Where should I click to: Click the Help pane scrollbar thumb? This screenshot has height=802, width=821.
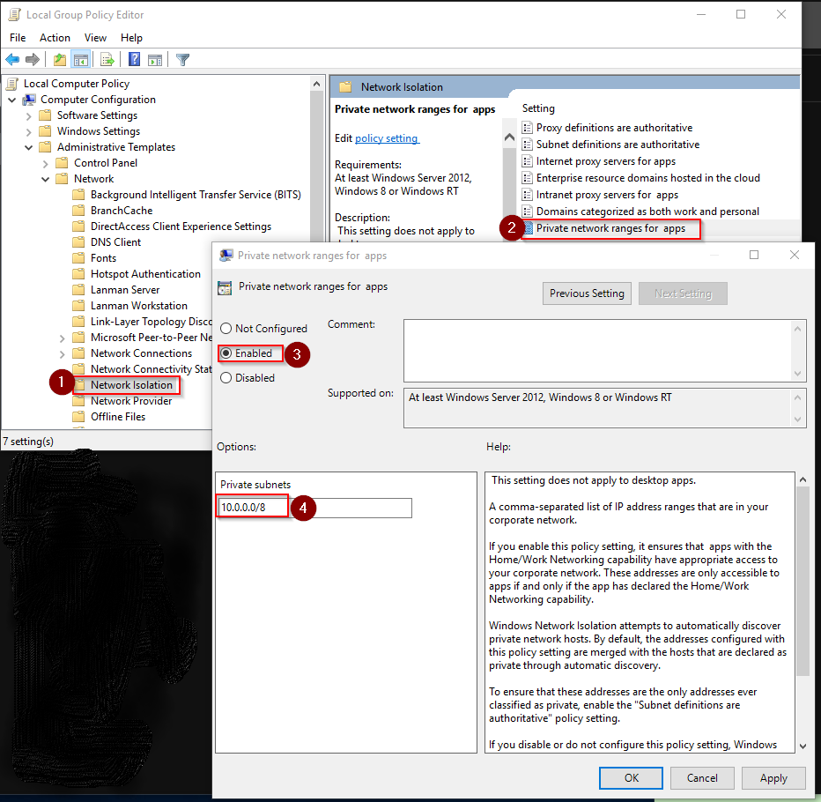803,581
